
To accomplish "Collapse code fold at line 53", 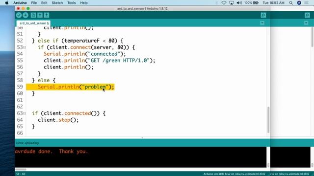I will pyautogui.click(x=25, y=47).
